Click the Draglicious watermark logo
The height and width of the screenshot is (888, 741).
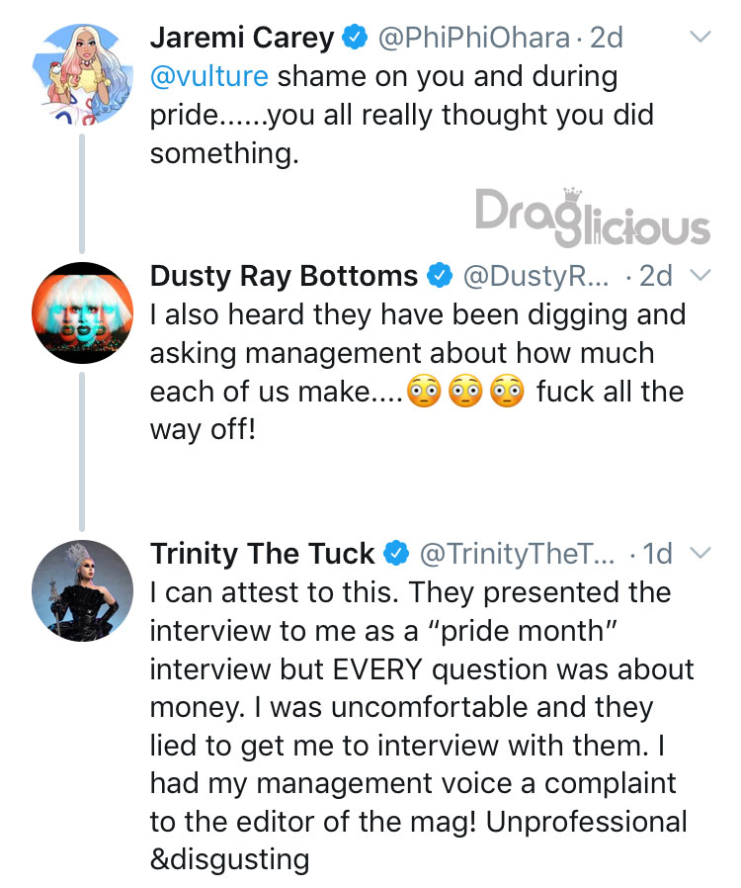coord(592,217)
